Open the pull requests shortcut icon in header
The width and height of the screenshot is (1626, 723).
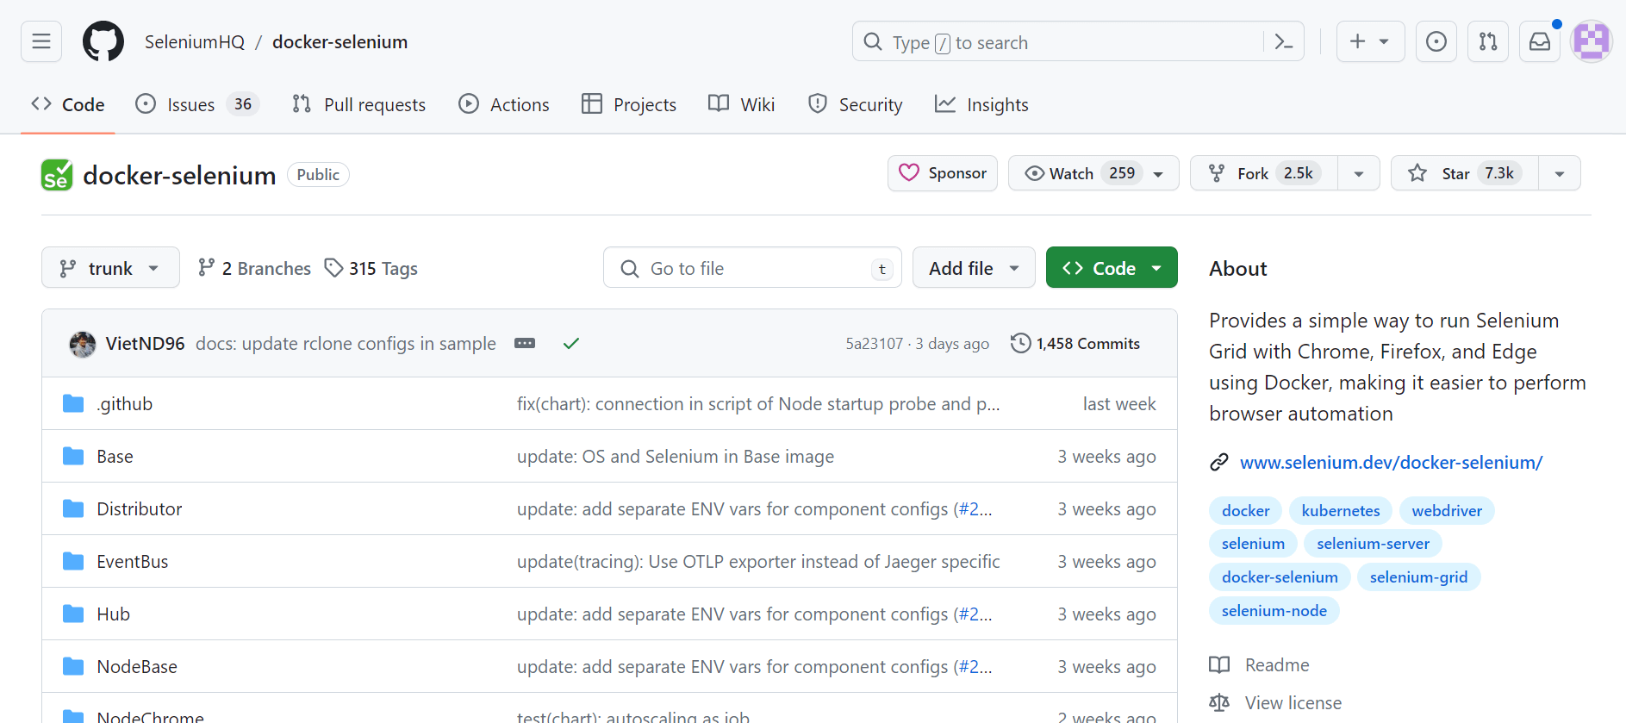tap(1488, 41)
